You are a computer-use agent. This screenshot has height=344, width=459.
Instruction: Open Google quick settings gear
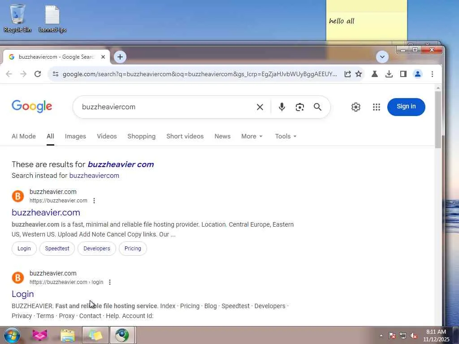(x=355, y=107)
